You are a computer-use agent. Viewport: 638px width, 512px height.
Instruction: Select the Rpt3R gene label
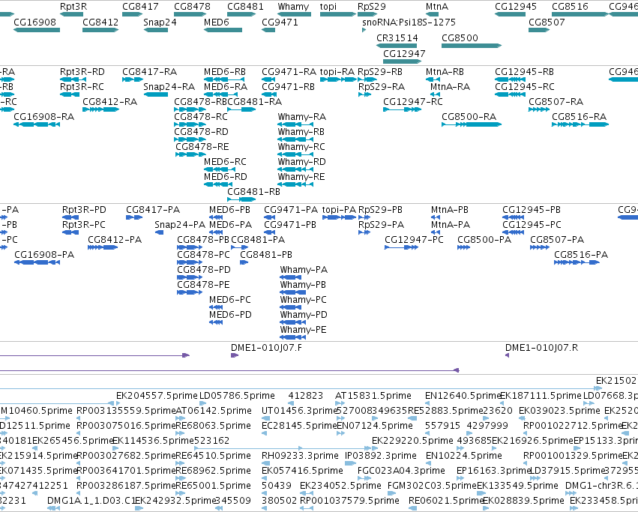coord(73,7)
